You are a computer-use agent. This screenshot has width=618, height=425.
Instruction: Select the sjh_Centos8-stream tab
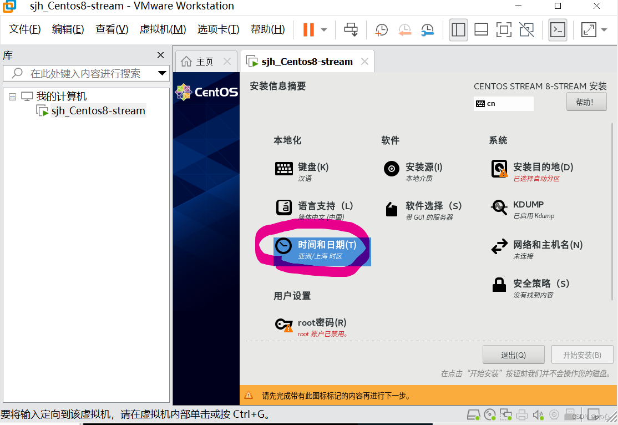tap(307, 62)
